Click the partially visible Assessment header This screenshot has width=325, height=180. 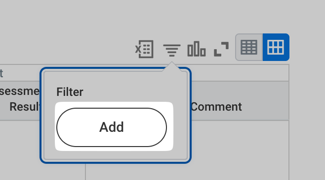(20, 91)
